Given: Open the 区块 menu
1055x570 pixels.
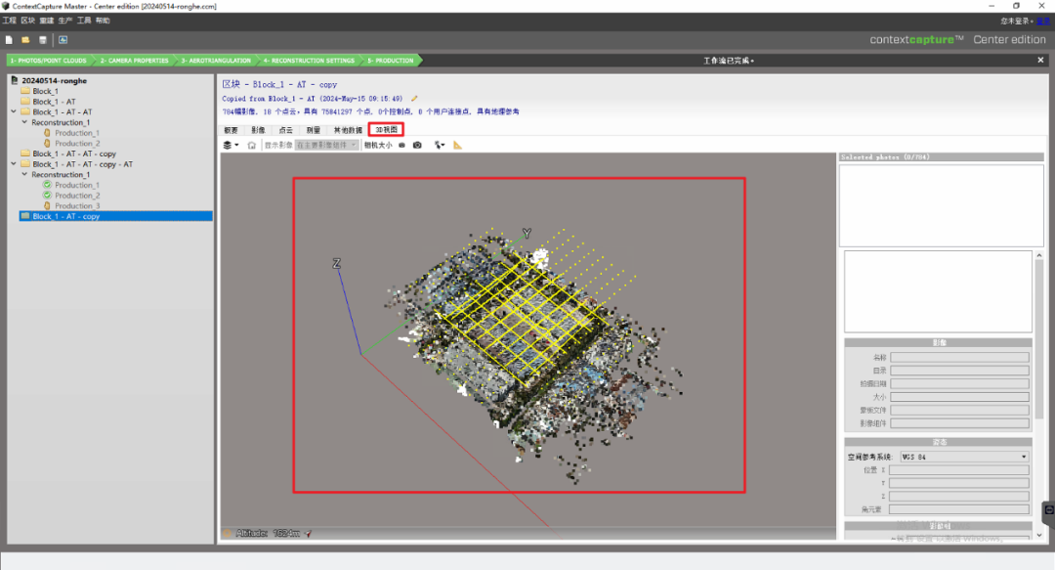Looking at the screenshot, I should [x=27, y=21].
